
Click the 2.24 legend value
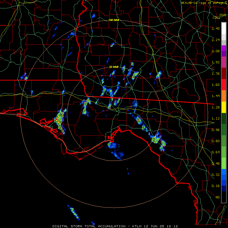[x=216, y=40]
